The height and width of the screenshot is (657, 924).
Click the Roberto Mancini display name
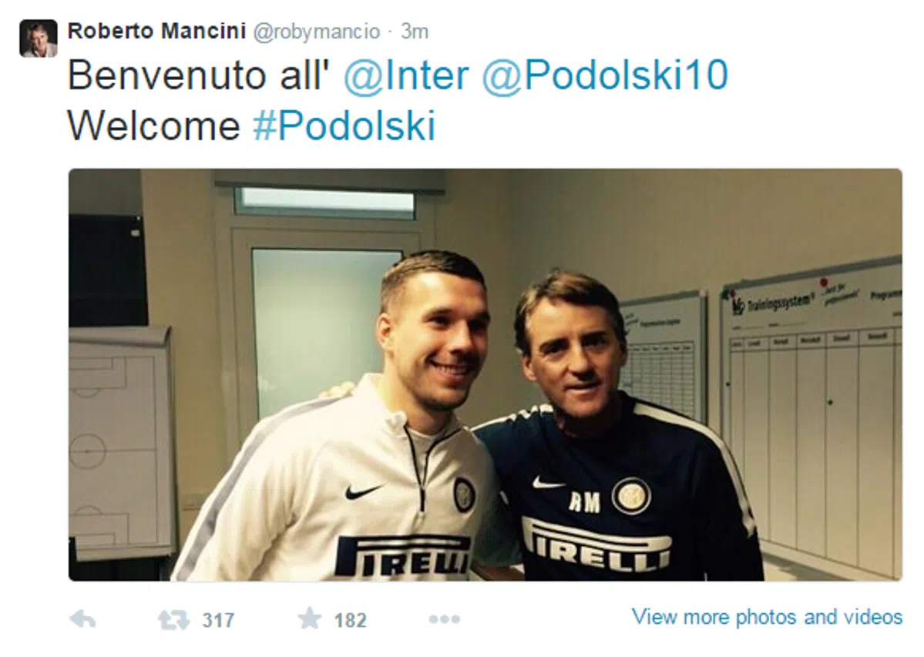click(x=156, y=32)
